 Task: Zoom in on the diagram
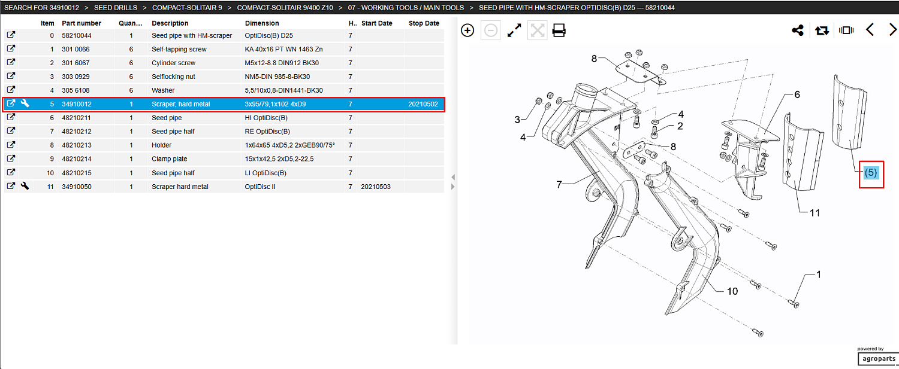click(x=467, y=31)
